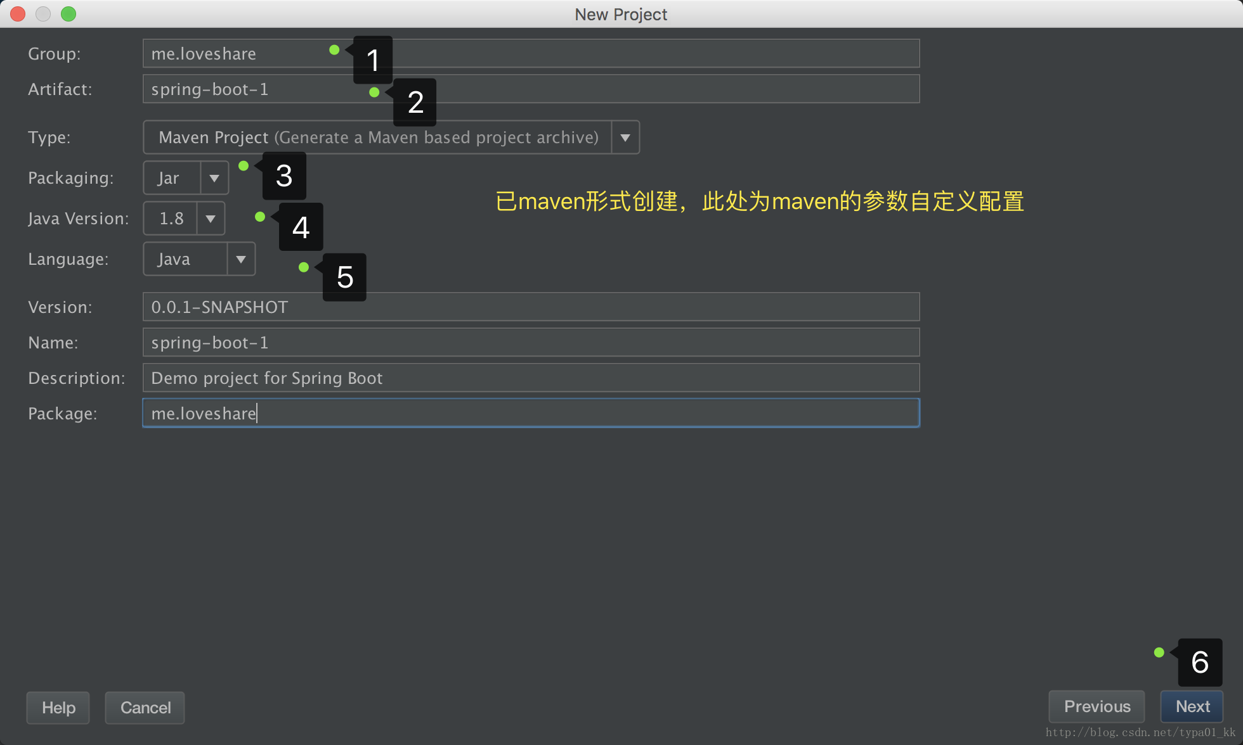Click the green zoom window button
1243x745 pixels.
click(68, 14)
